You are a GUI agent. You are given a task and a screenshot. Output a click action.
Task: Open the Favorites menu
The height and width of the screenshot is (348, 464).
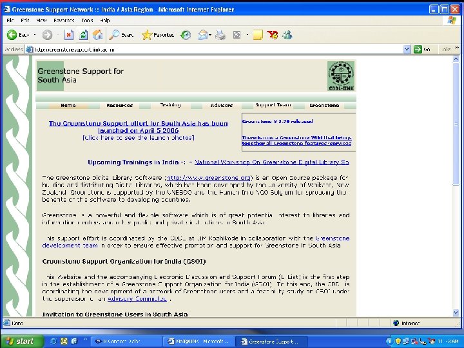click(x=64, y=20)
